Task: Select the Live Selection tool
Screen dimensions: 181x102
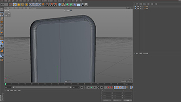Action: point(11,5)
